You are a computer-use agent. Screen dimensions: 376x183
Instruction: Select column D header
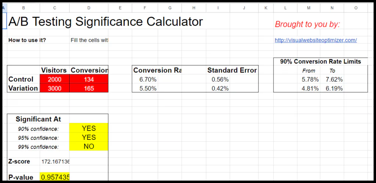[x=88, y=8]
